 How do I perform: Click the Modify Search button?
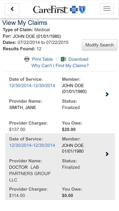tap(100, 45)
